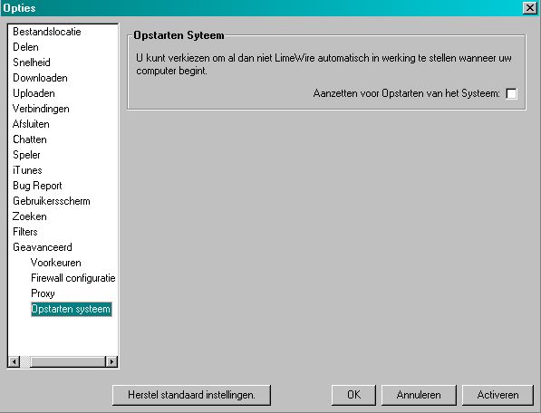Select Bestandslocatie in the options tree
Image resolution: width=541 pixels, height=413 pixels.
pyautogui.click(x=47, y=32)
